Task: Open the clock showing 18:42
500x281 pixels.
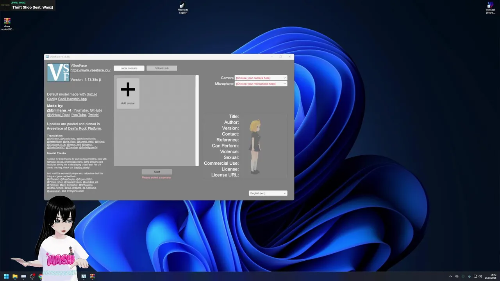Action: coord(491,276)
